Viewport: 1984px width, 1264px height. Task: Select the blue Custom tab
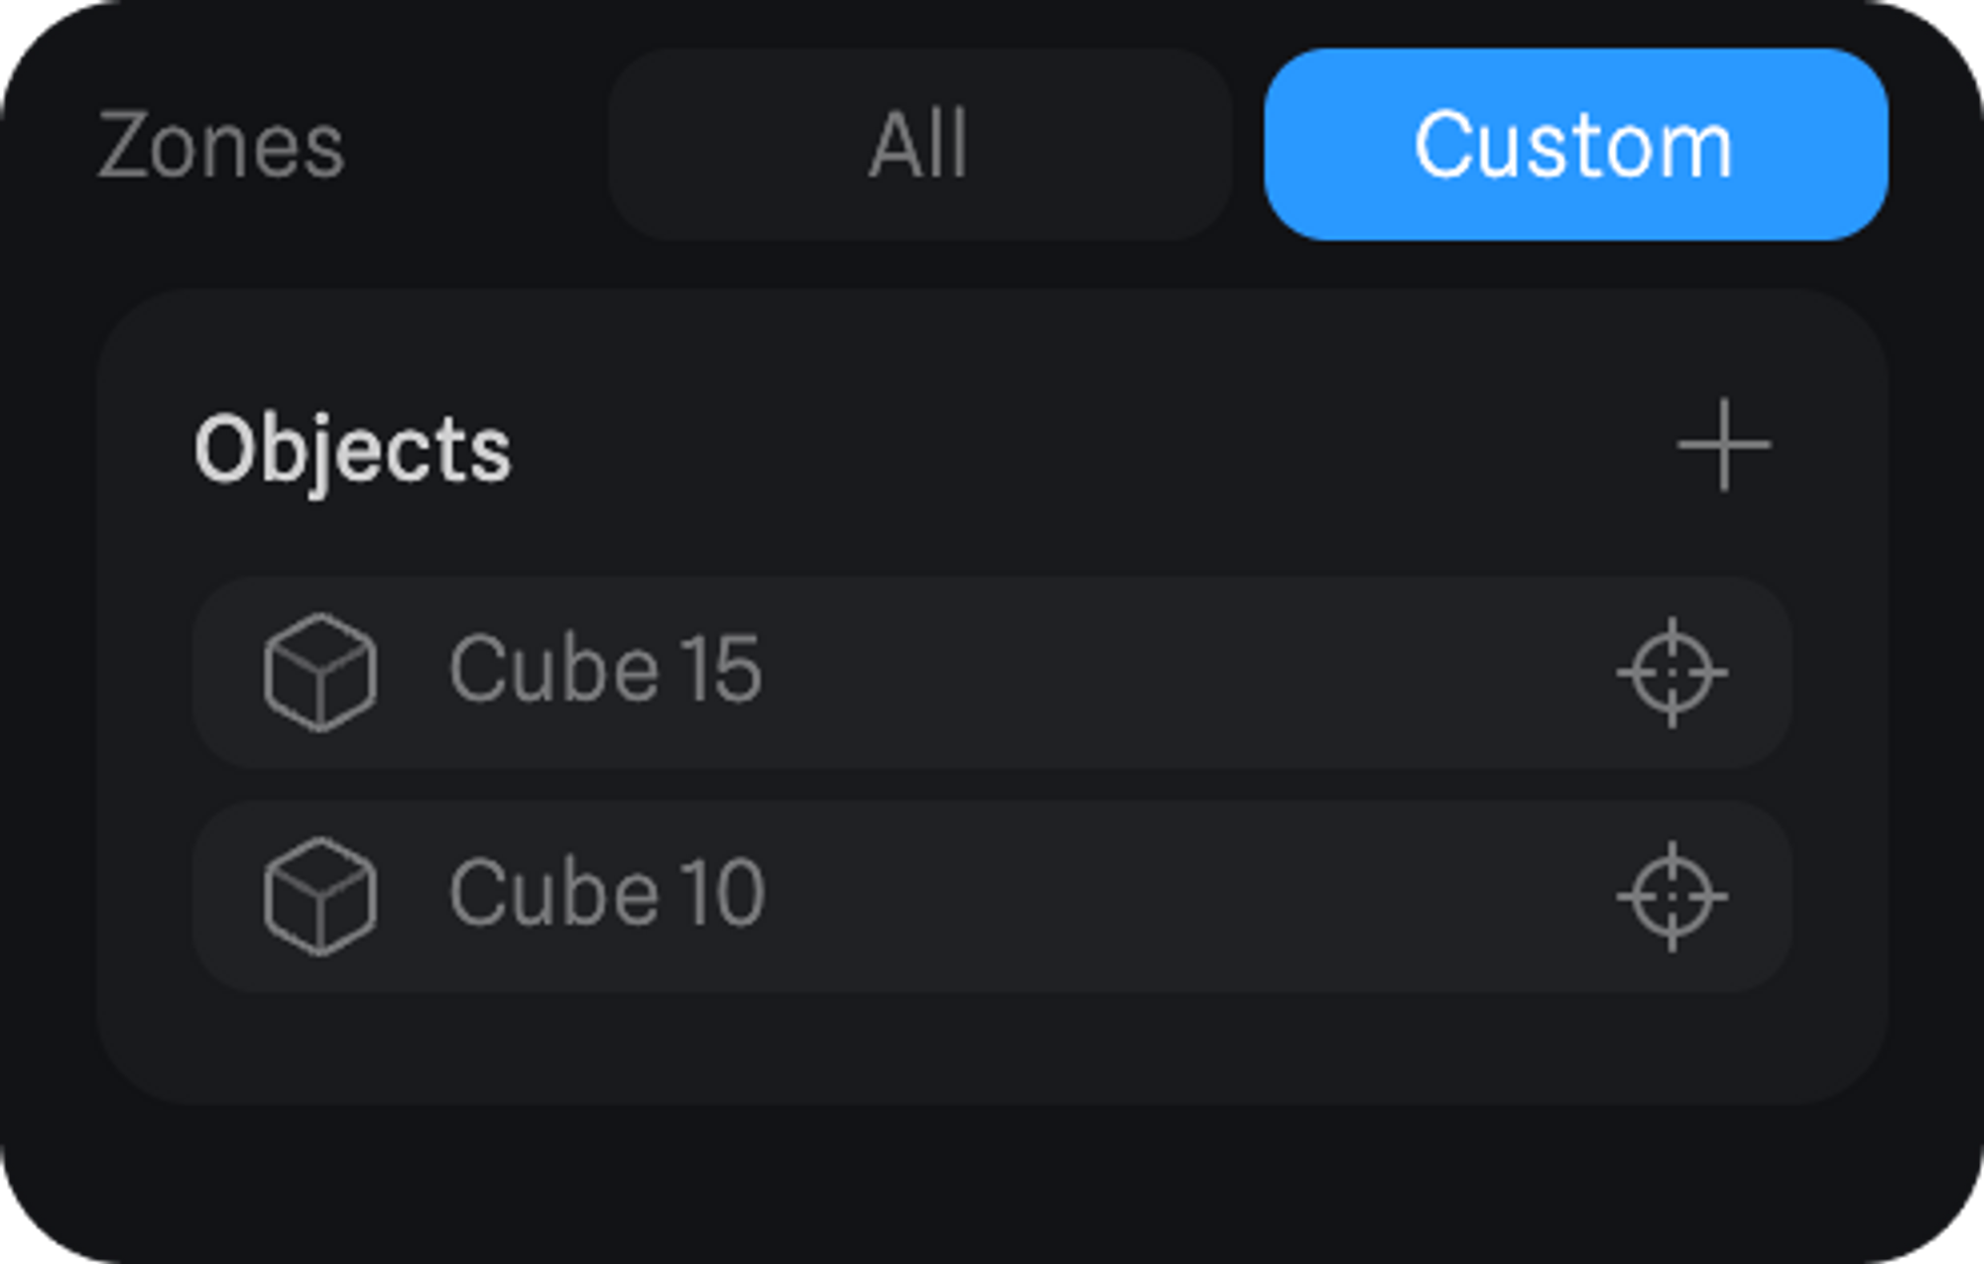[x=1575, y=145]
